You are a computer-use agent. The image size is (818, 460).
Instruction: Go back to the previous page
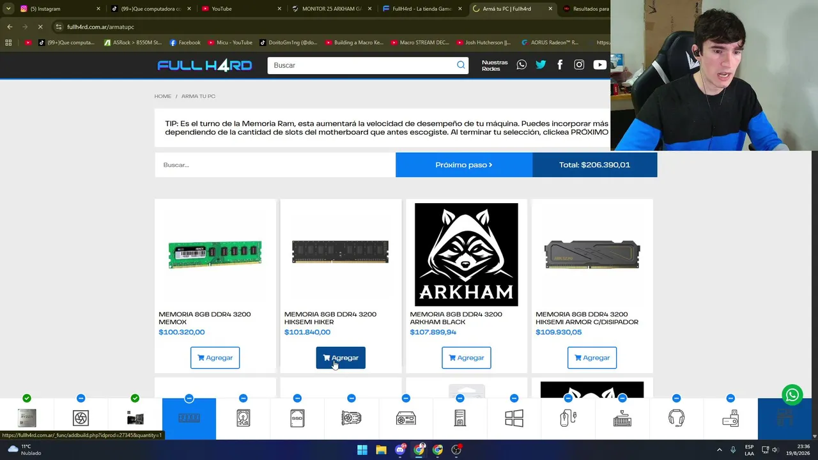click(x=10, y=27)
